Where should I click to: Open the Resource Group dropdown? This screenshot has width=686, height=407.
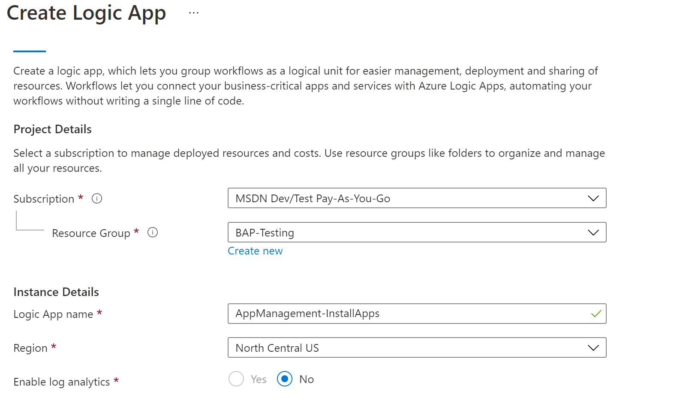(416, 233)
